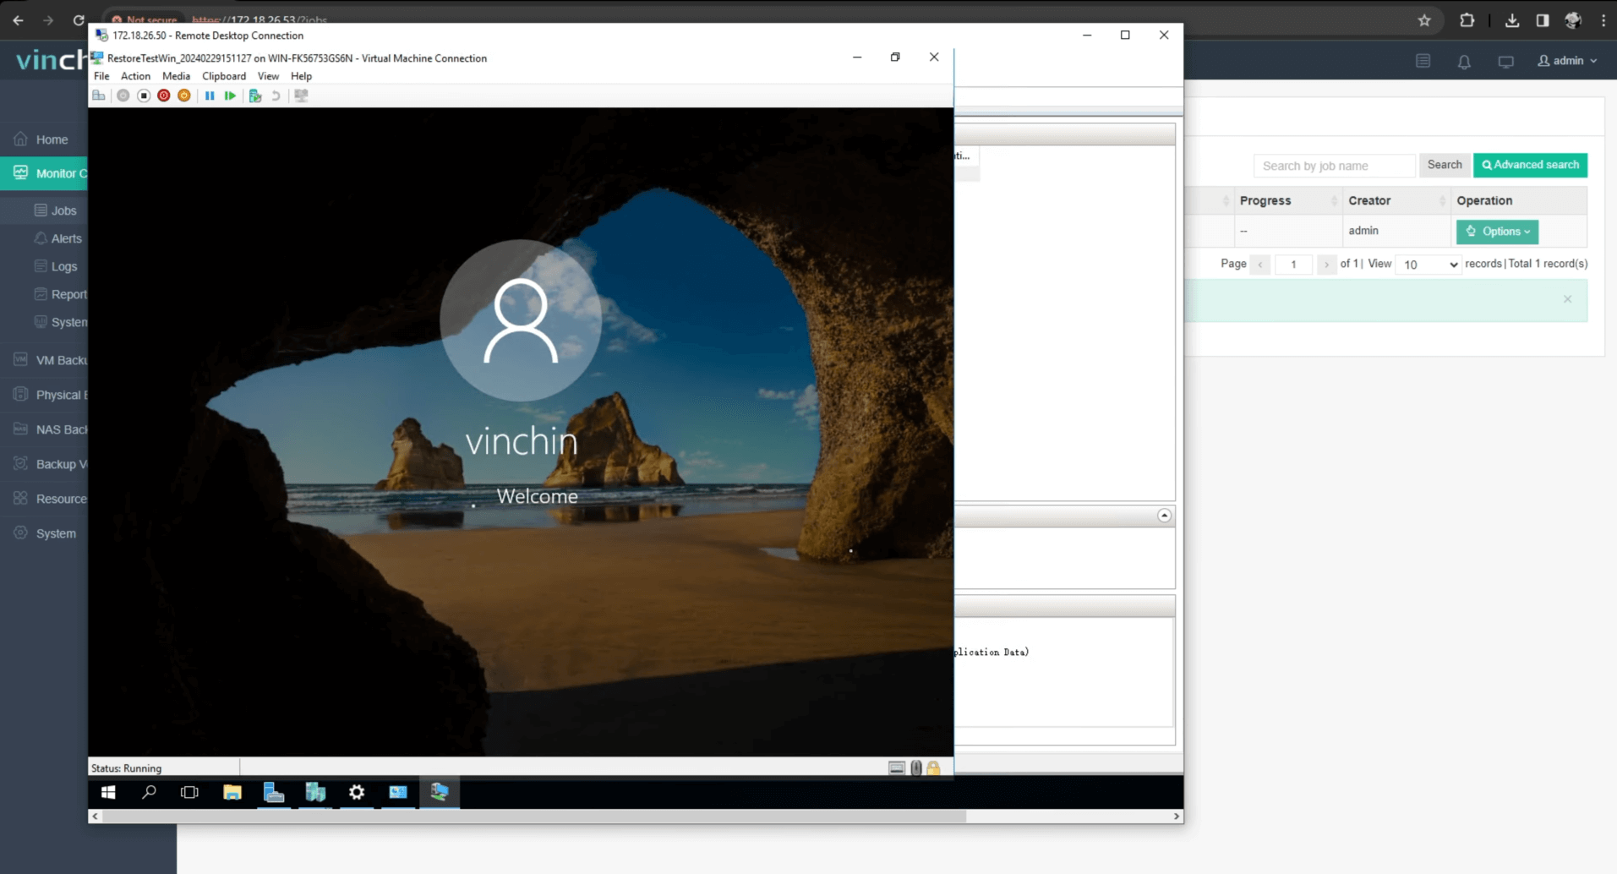Go to previous page arrow
Image resolution: width=1617 pixels, height=874 pixels.
click(1259, 265)
